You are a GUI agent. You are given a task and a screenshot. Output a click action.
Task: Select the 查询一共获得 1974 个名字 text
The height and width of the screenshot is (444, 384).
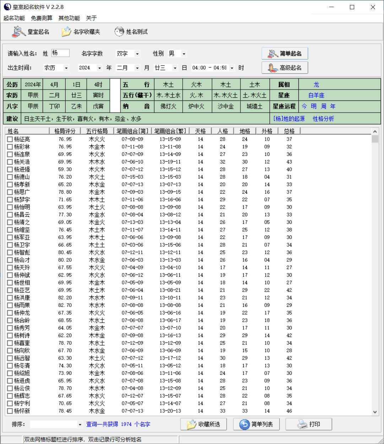pos(118,424)
